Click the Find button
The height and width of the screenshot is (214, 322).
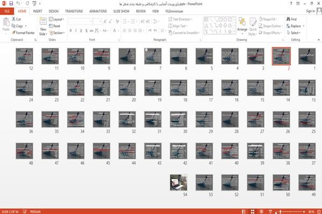(x=291, y=19)
